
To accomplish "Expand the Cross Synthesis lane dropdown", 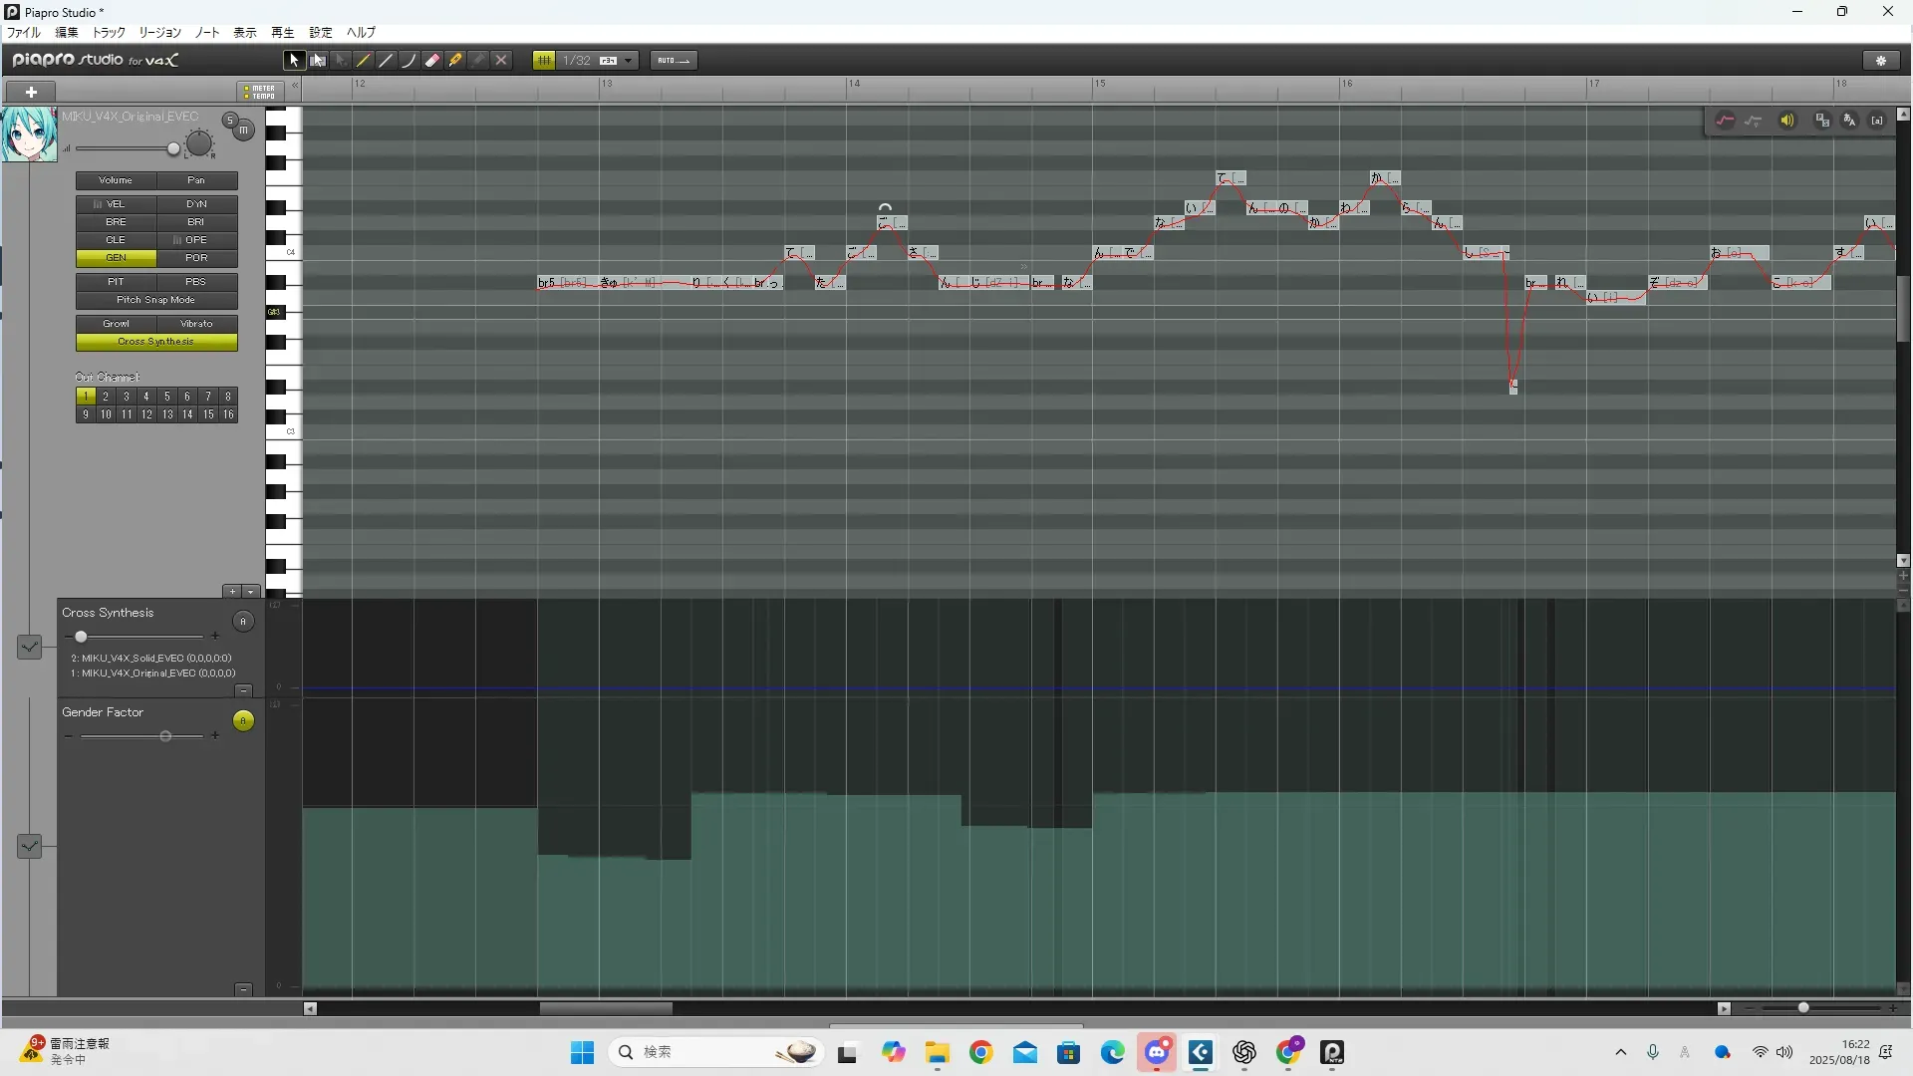I will (x=29, y=647).
